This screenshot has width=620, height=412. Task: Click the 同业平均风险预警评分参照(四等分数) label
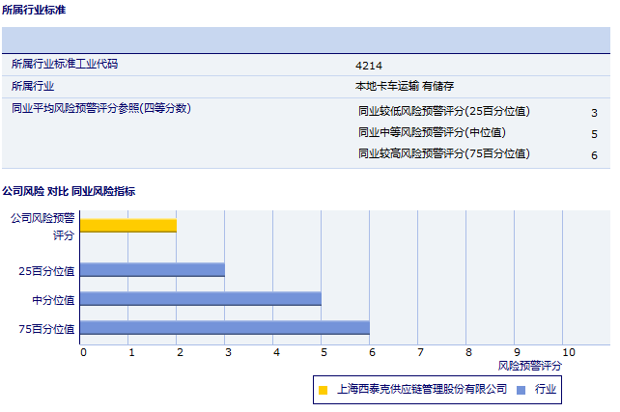pyautogui.click(x=100, y=108)
